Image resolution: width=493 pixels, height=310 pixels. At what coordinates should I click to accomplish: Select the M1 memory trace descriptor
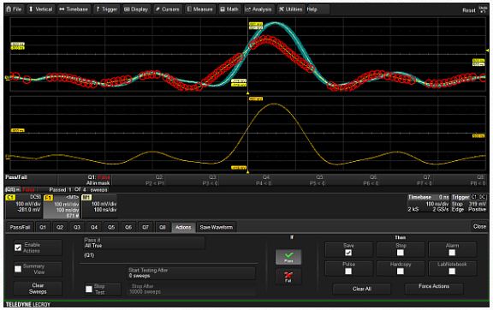[x=99, y=206]
